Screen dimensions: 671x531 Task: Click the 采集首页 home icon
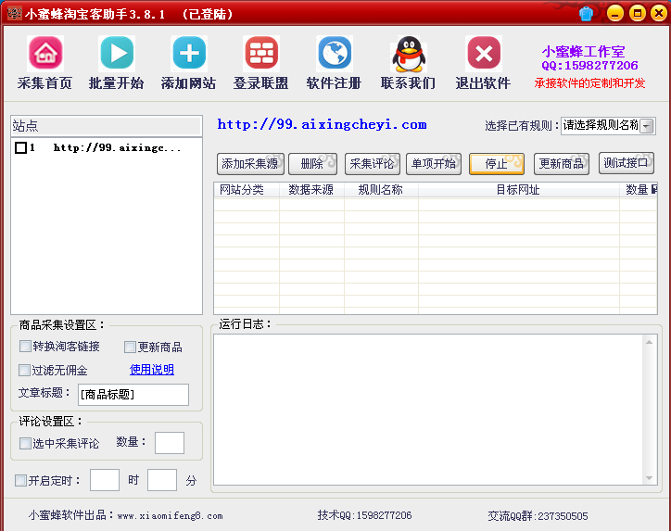tap(45, 54)
